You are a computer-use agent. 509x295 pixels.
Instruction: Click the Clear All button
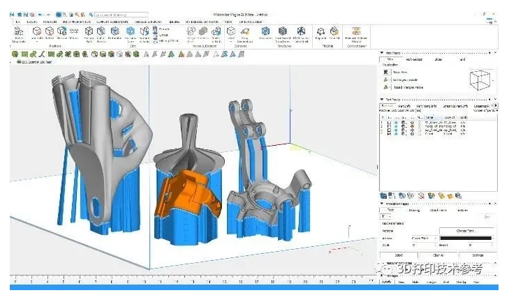coord(437,255)
